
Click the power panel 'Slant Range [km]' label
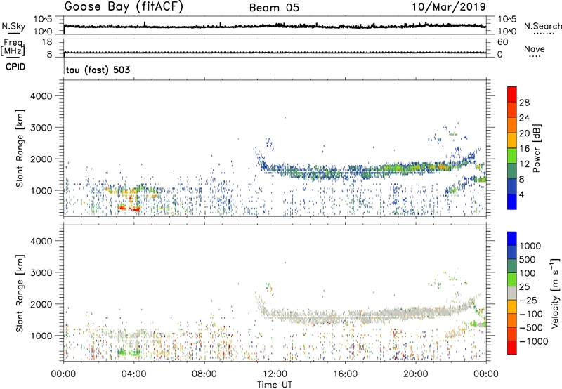(x=20, y=148)
